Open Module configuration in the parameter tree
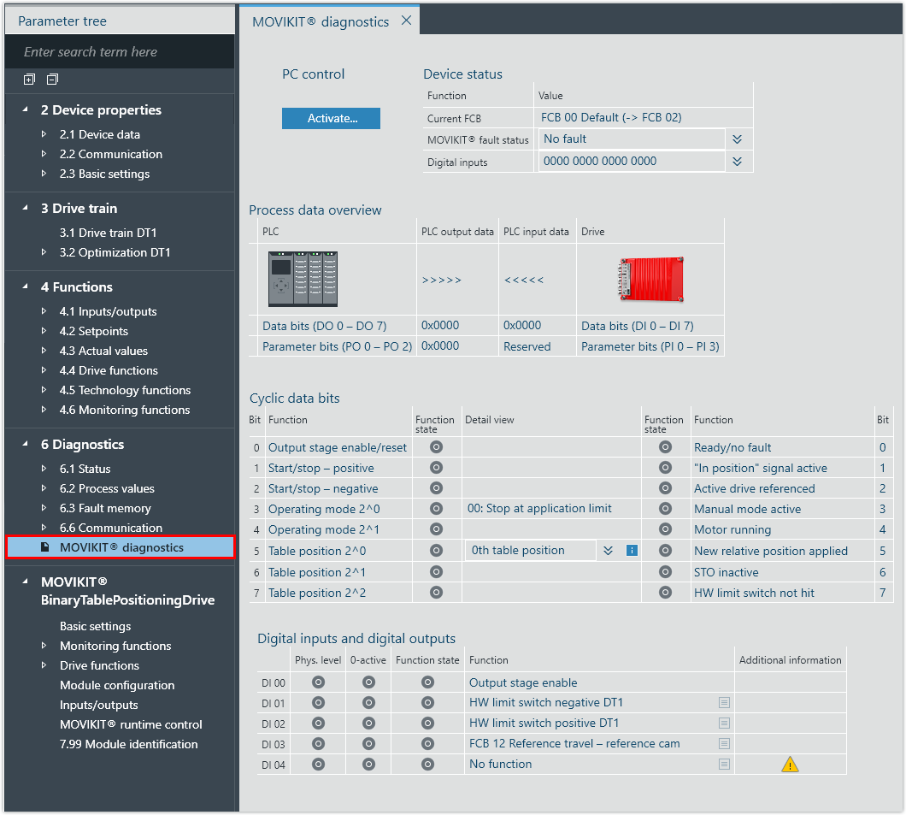Image resolution: width=906 pixels, height=815 pixels. coord(117,685)
